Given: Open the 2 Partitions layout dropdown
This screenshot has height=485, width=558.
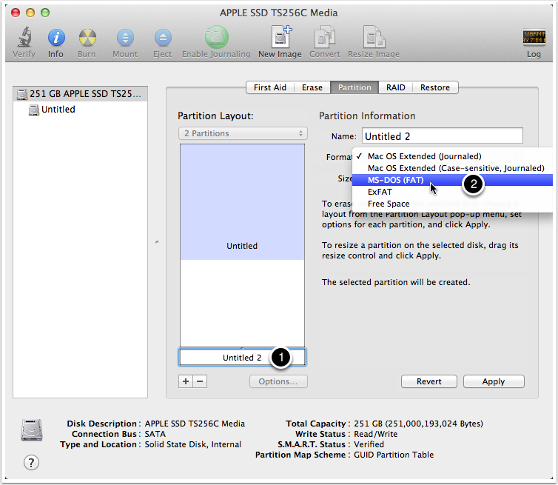Looking at the screenshot, I should tap(243, 133).
